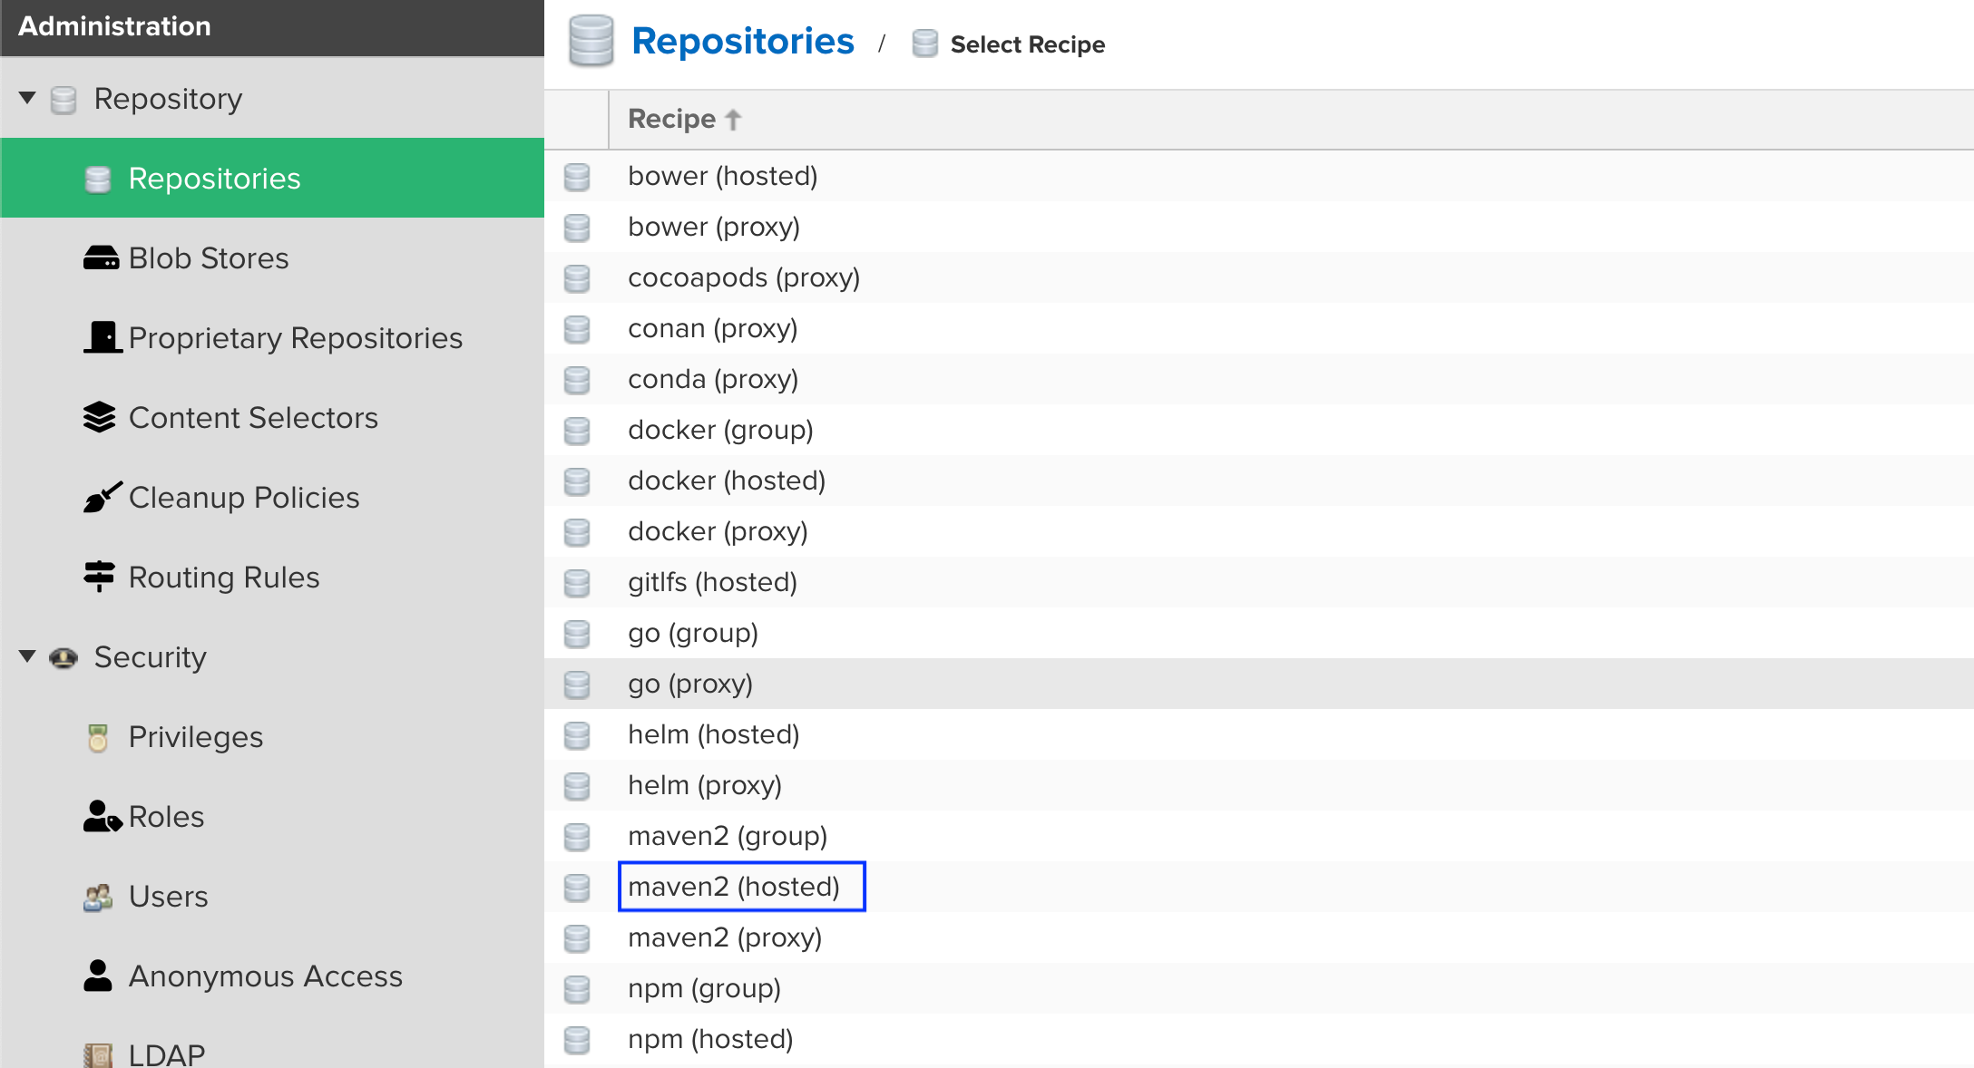Screen dimensions: 1974x1068
Task: Click the Blob Stores drive icon
Action: click(101, 258)
